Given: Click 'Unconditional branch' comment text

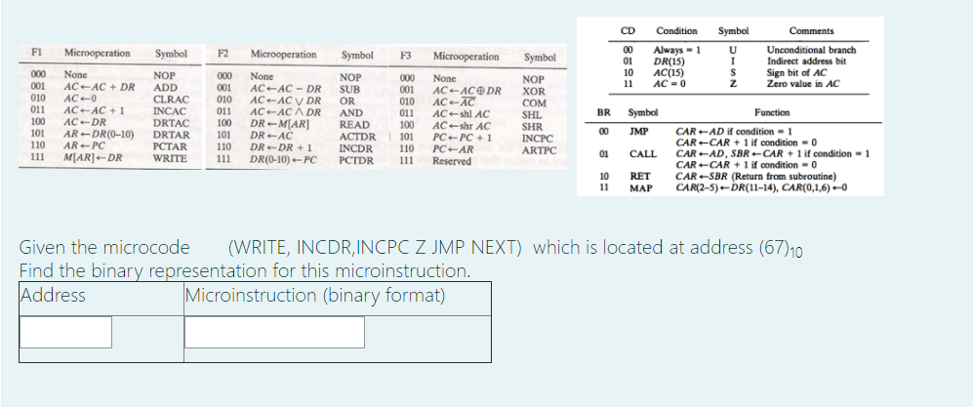Looking at the screenshot, I should [811, 50].
